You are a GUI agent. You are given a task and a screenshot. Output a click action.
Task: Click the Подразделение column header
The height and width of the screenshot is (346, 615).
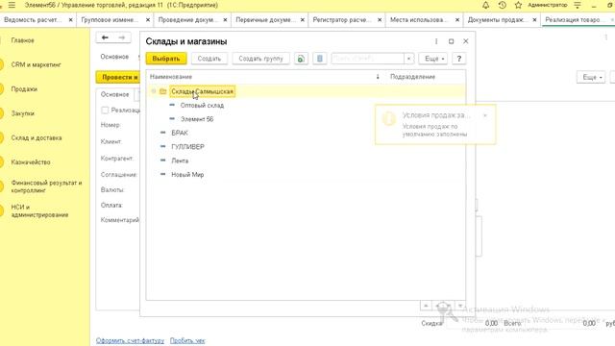tap(412, 77)
